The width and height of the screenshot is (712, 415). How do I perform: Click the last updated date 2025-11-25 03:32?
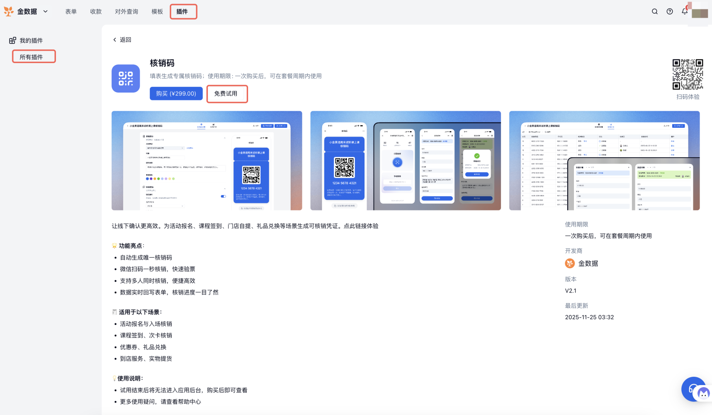pyautogui.click(x=589, y=317)
